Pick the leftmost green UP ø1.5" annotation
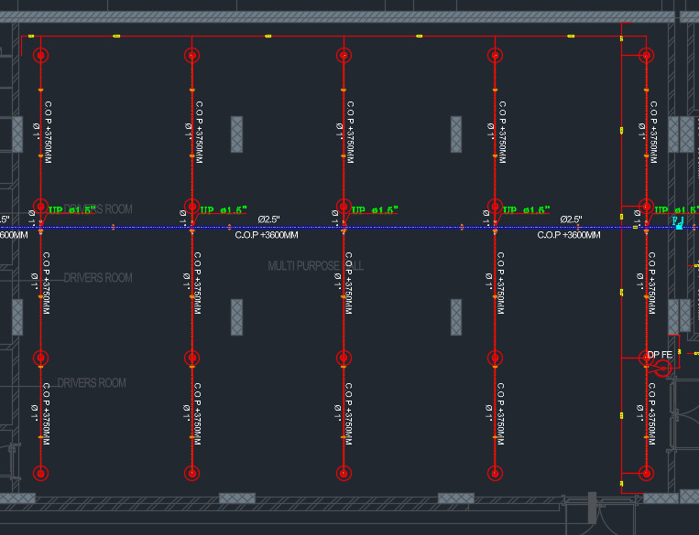Image resolution: width=699 pixels, height=535 pixels. (72, 210)
